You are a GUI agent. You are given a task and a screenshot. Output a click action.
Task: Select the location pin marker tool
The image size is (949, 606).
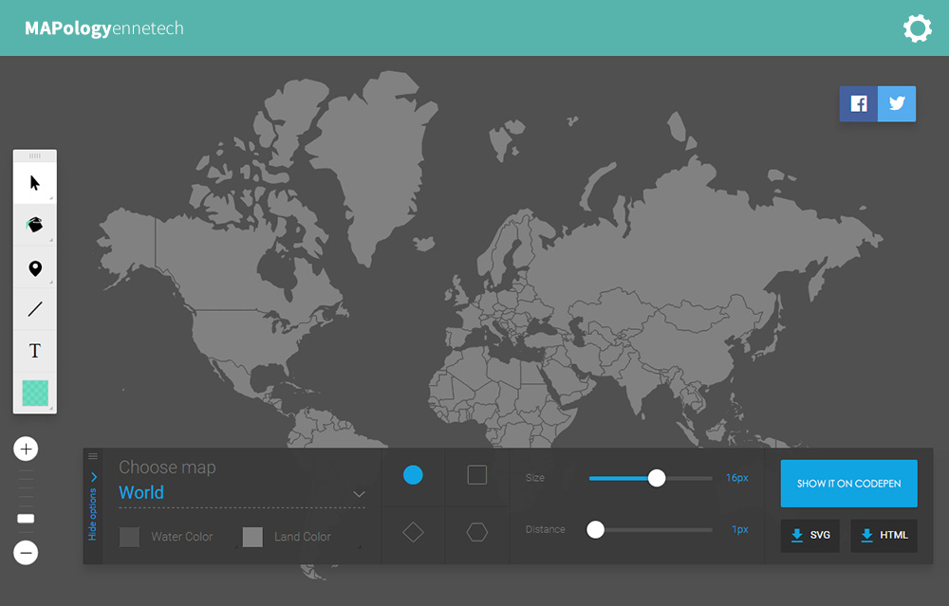coord(35,268)
